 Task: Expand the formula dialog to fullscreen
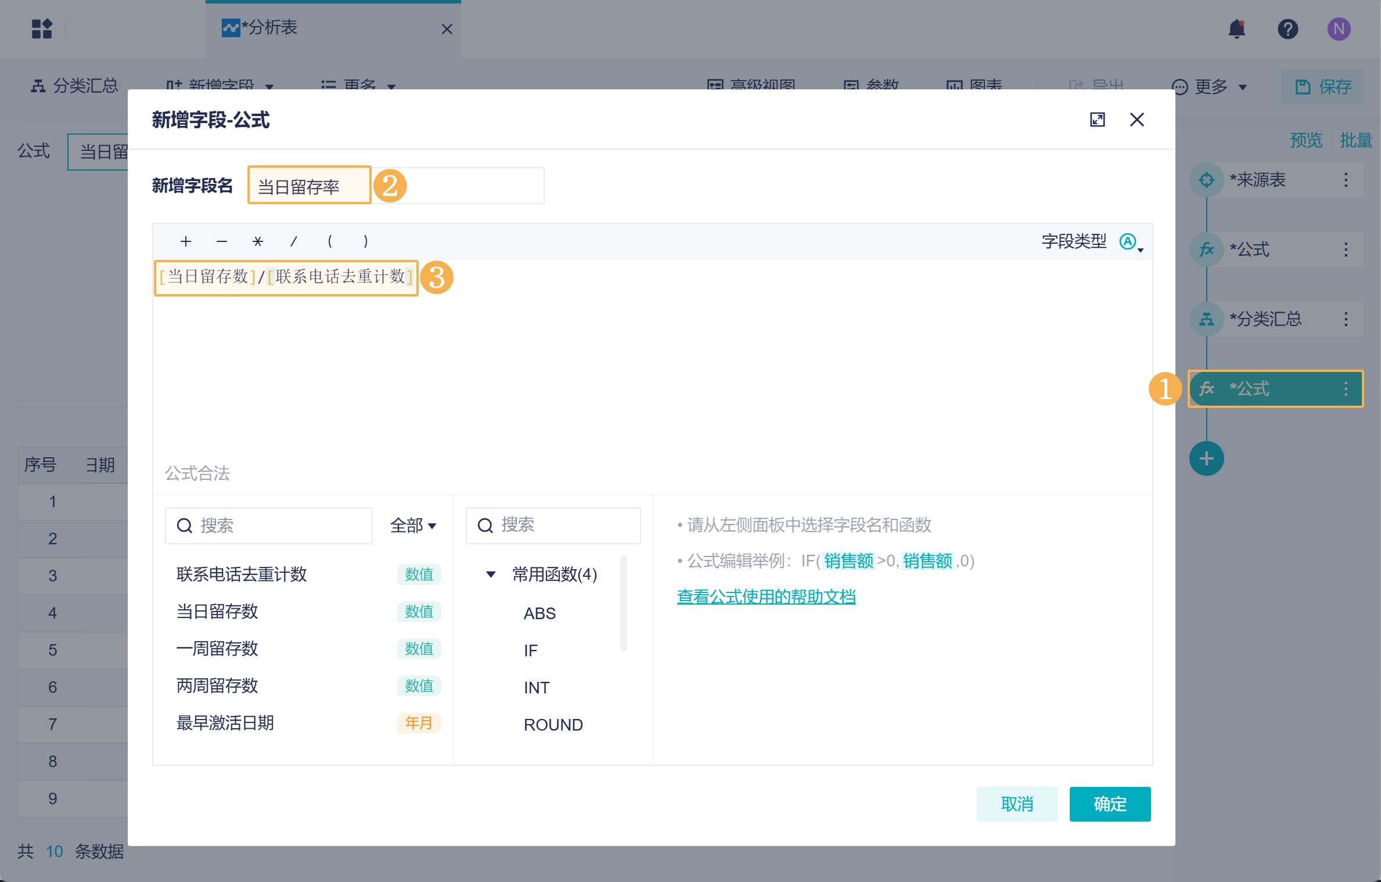pos(1097,120)
